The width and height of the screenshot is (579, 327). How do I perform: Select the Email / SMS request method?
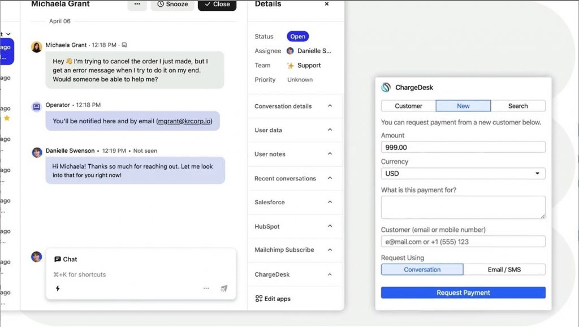505,269
